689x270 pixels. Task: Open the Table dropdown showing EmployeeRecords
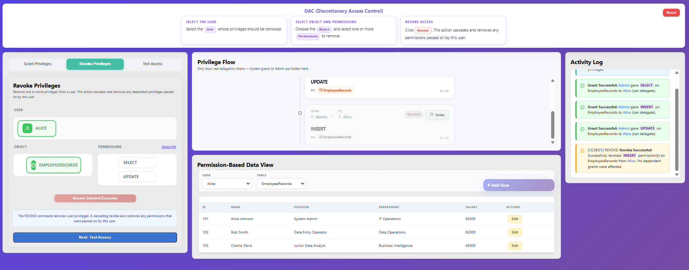(x=281, y=184)
